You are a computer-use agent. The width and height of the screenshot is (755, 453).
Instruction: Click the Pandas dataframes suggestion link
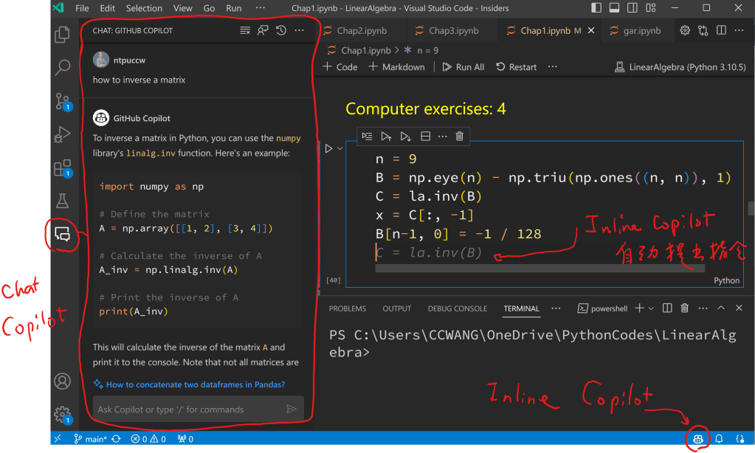(x=195, y=384)
